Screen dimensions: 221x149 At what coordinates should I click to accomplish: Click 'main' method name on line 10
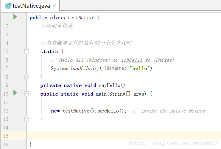[101, 94]
